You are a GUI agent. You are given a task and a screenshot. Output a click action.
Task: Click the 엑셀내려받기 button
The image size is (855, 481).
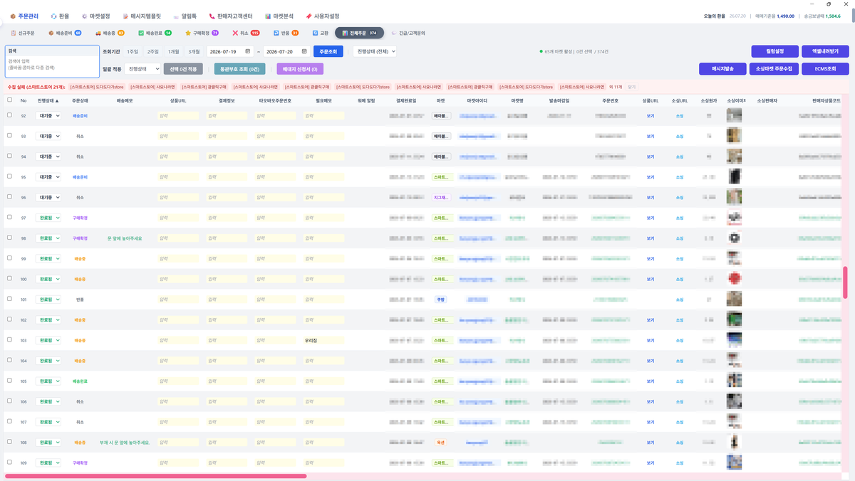824,51
